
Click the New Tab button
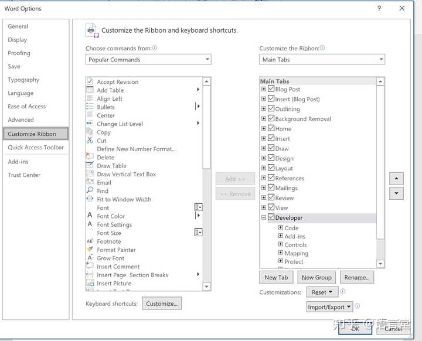[276, 278]
